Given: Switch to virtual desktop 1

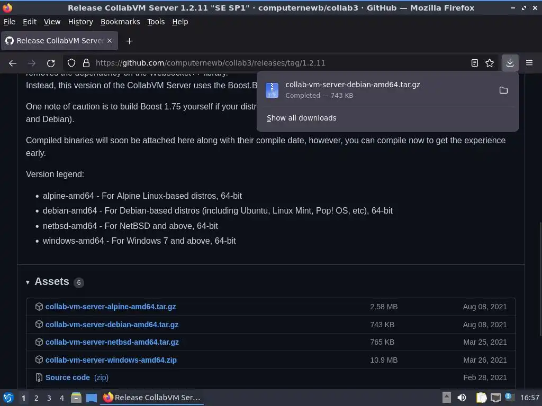Looking at the screenshot, I should [23, 398].
